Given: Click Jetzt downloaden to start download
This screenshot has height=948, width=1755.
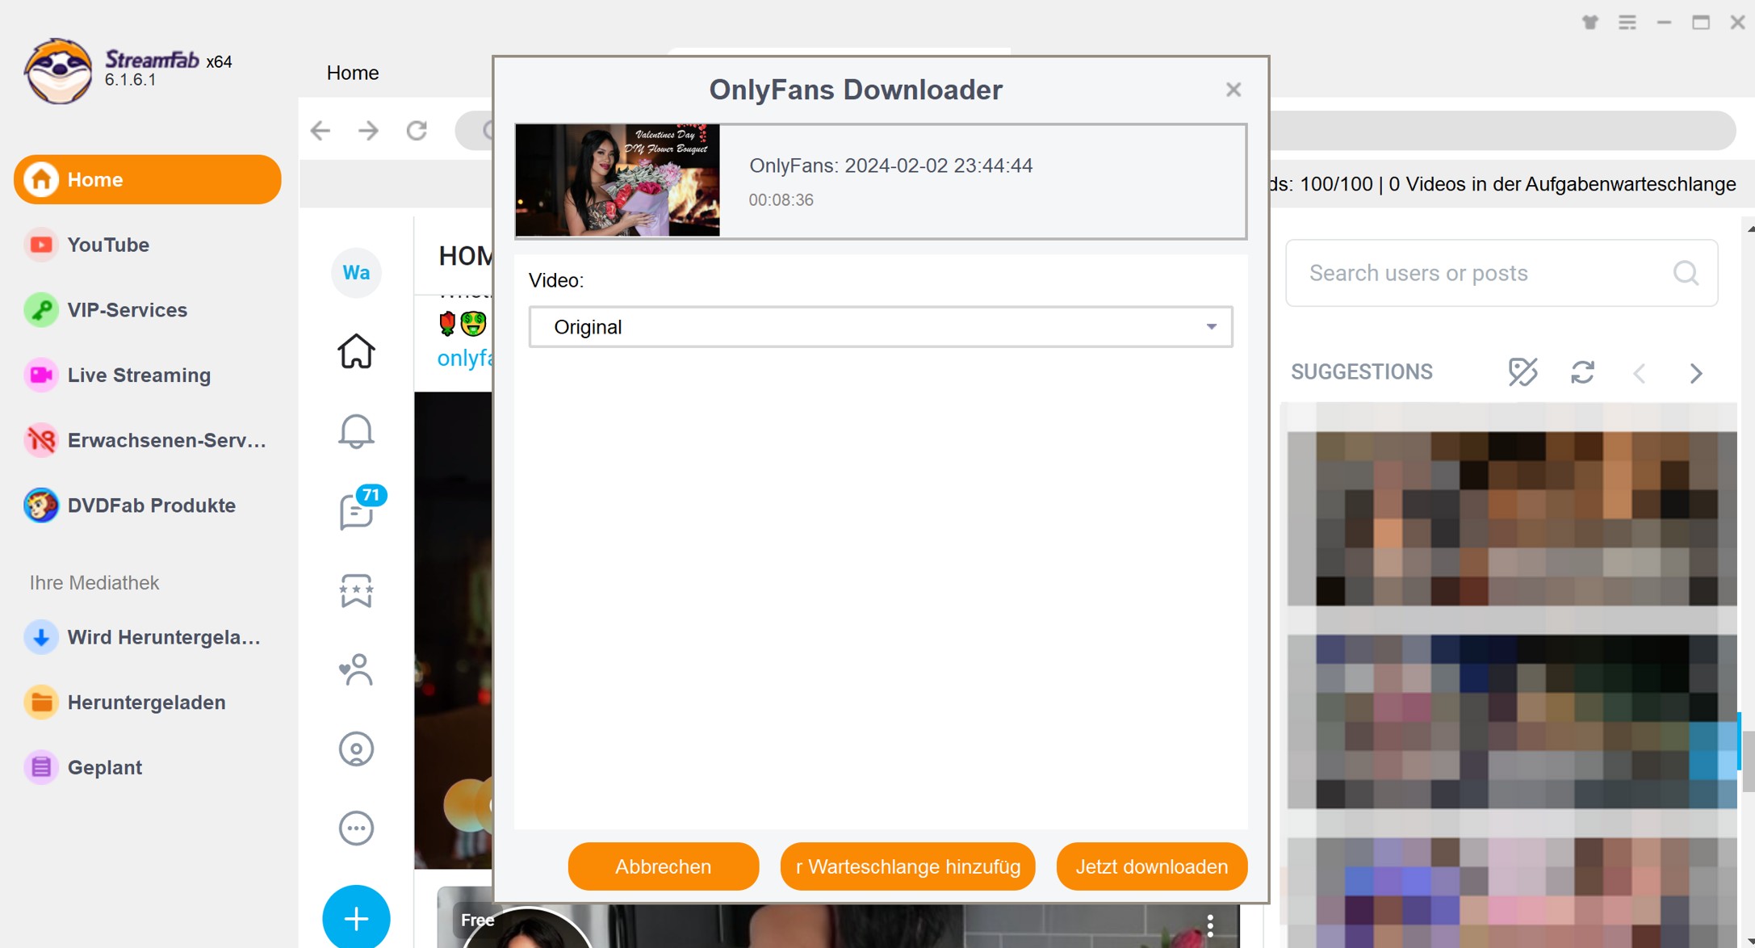Looking at the screenshot, I should pos(1150,866).
